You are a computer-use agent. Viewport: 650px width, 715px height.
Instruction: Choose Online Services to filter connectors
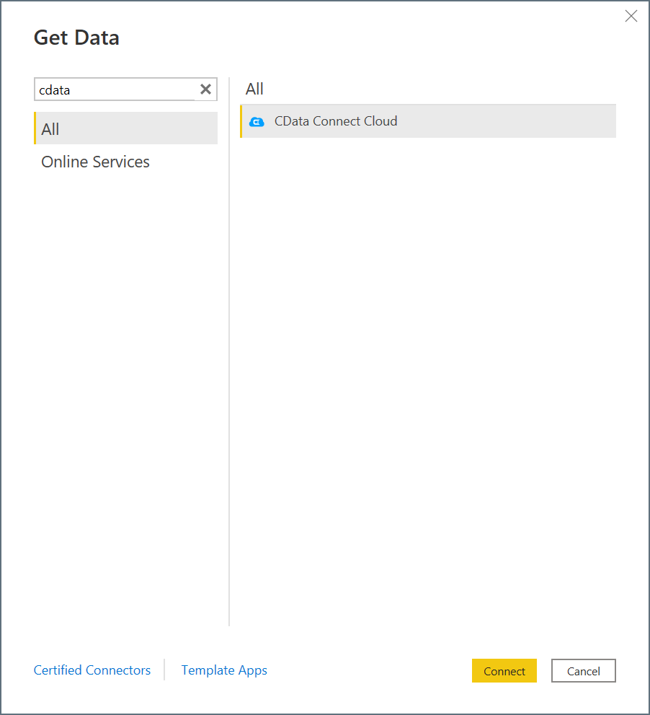pyautogui.click(x=95, y=162)
